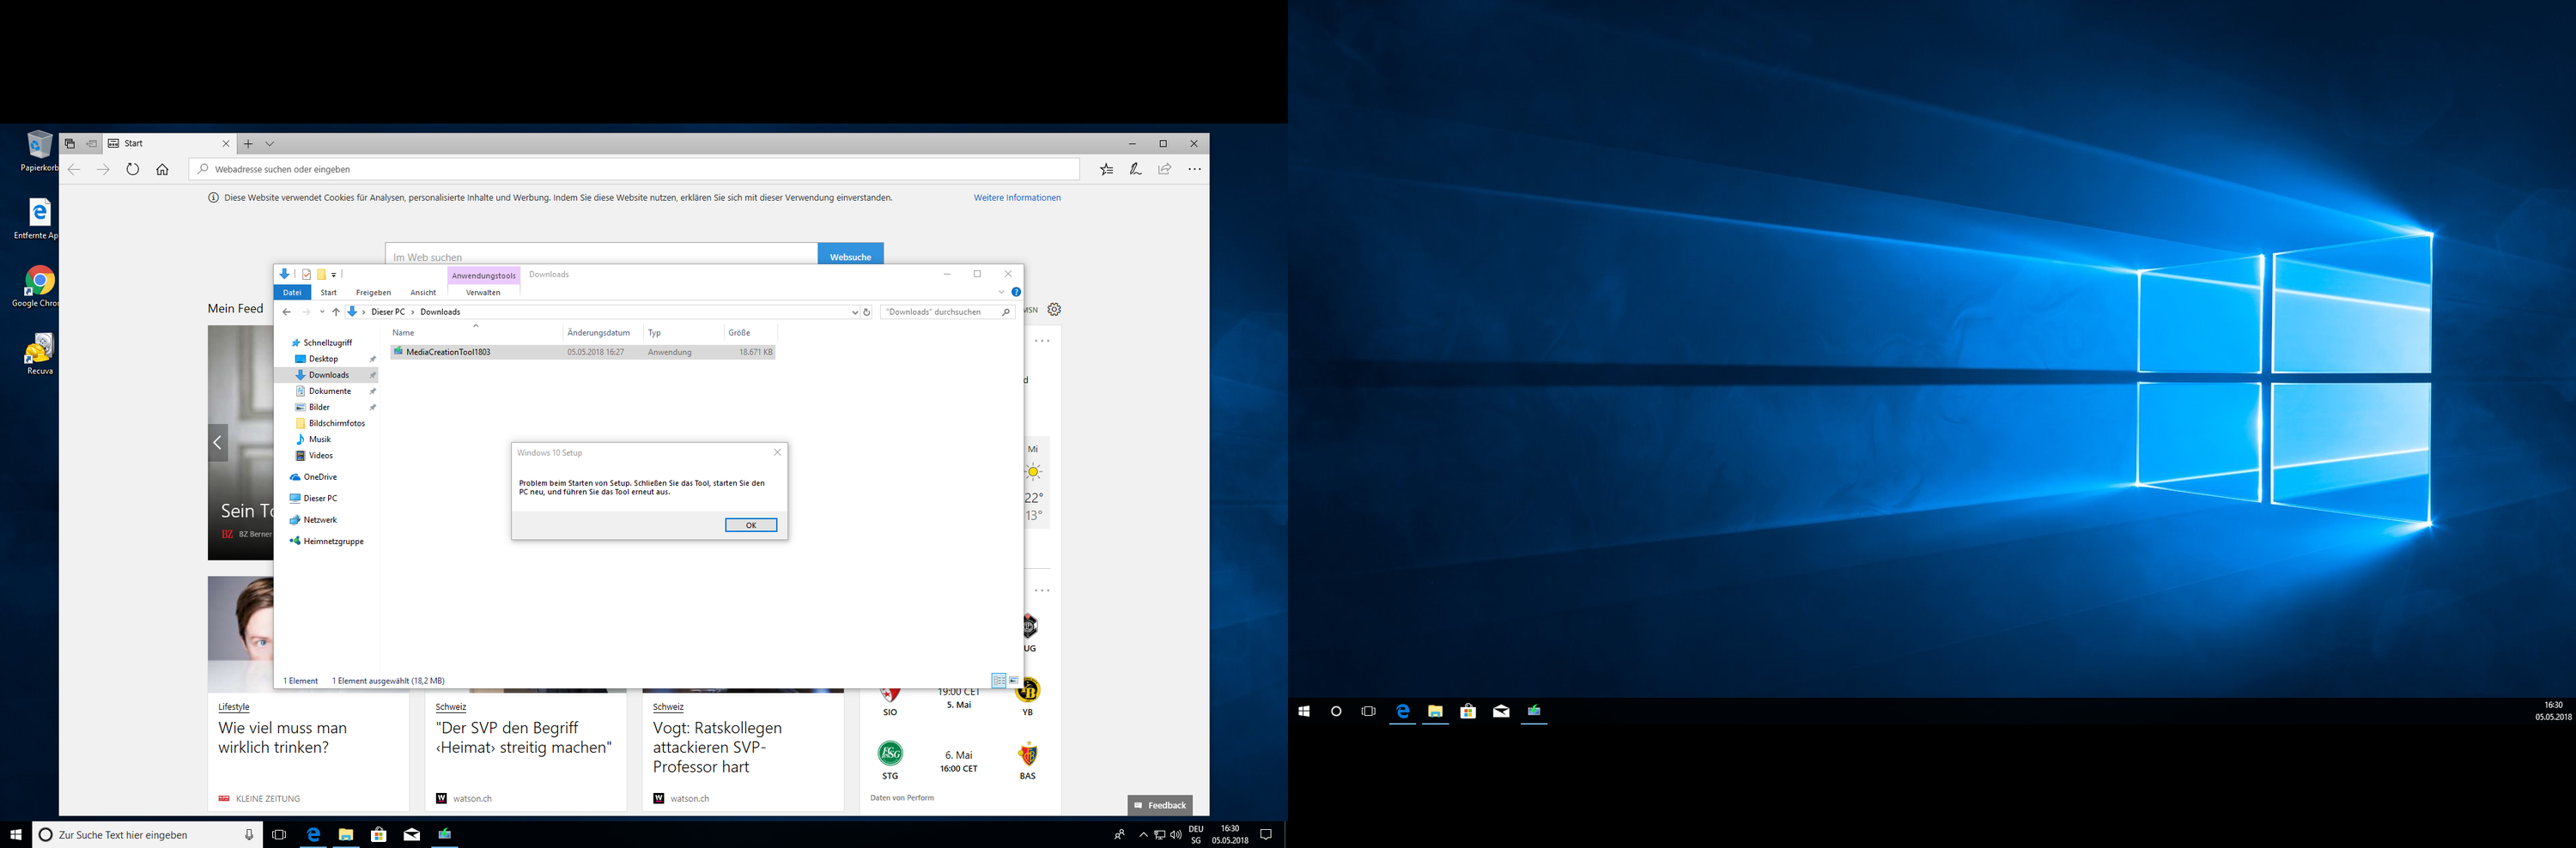Open article Wie viel muss man wirklich trinken

(283, 738)
